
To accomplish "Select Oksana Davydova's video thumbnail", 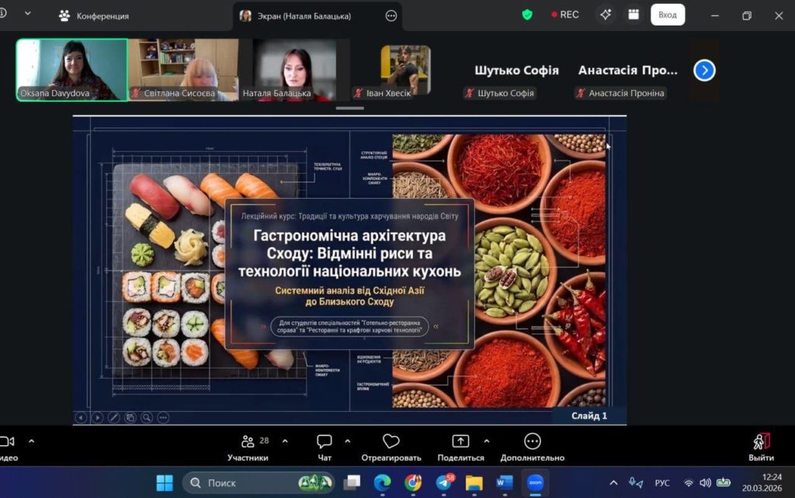I will click(72, 70).
